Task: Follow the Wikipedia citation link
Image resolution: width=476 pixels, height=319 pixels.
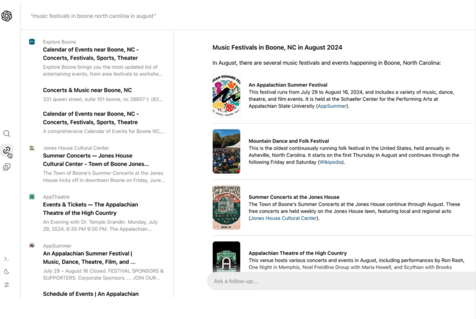Action: [x=330, y=162]
